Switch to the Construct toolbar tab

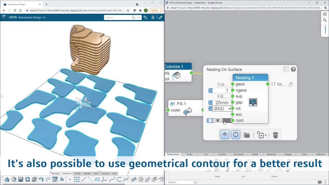(x=67, y=173)
